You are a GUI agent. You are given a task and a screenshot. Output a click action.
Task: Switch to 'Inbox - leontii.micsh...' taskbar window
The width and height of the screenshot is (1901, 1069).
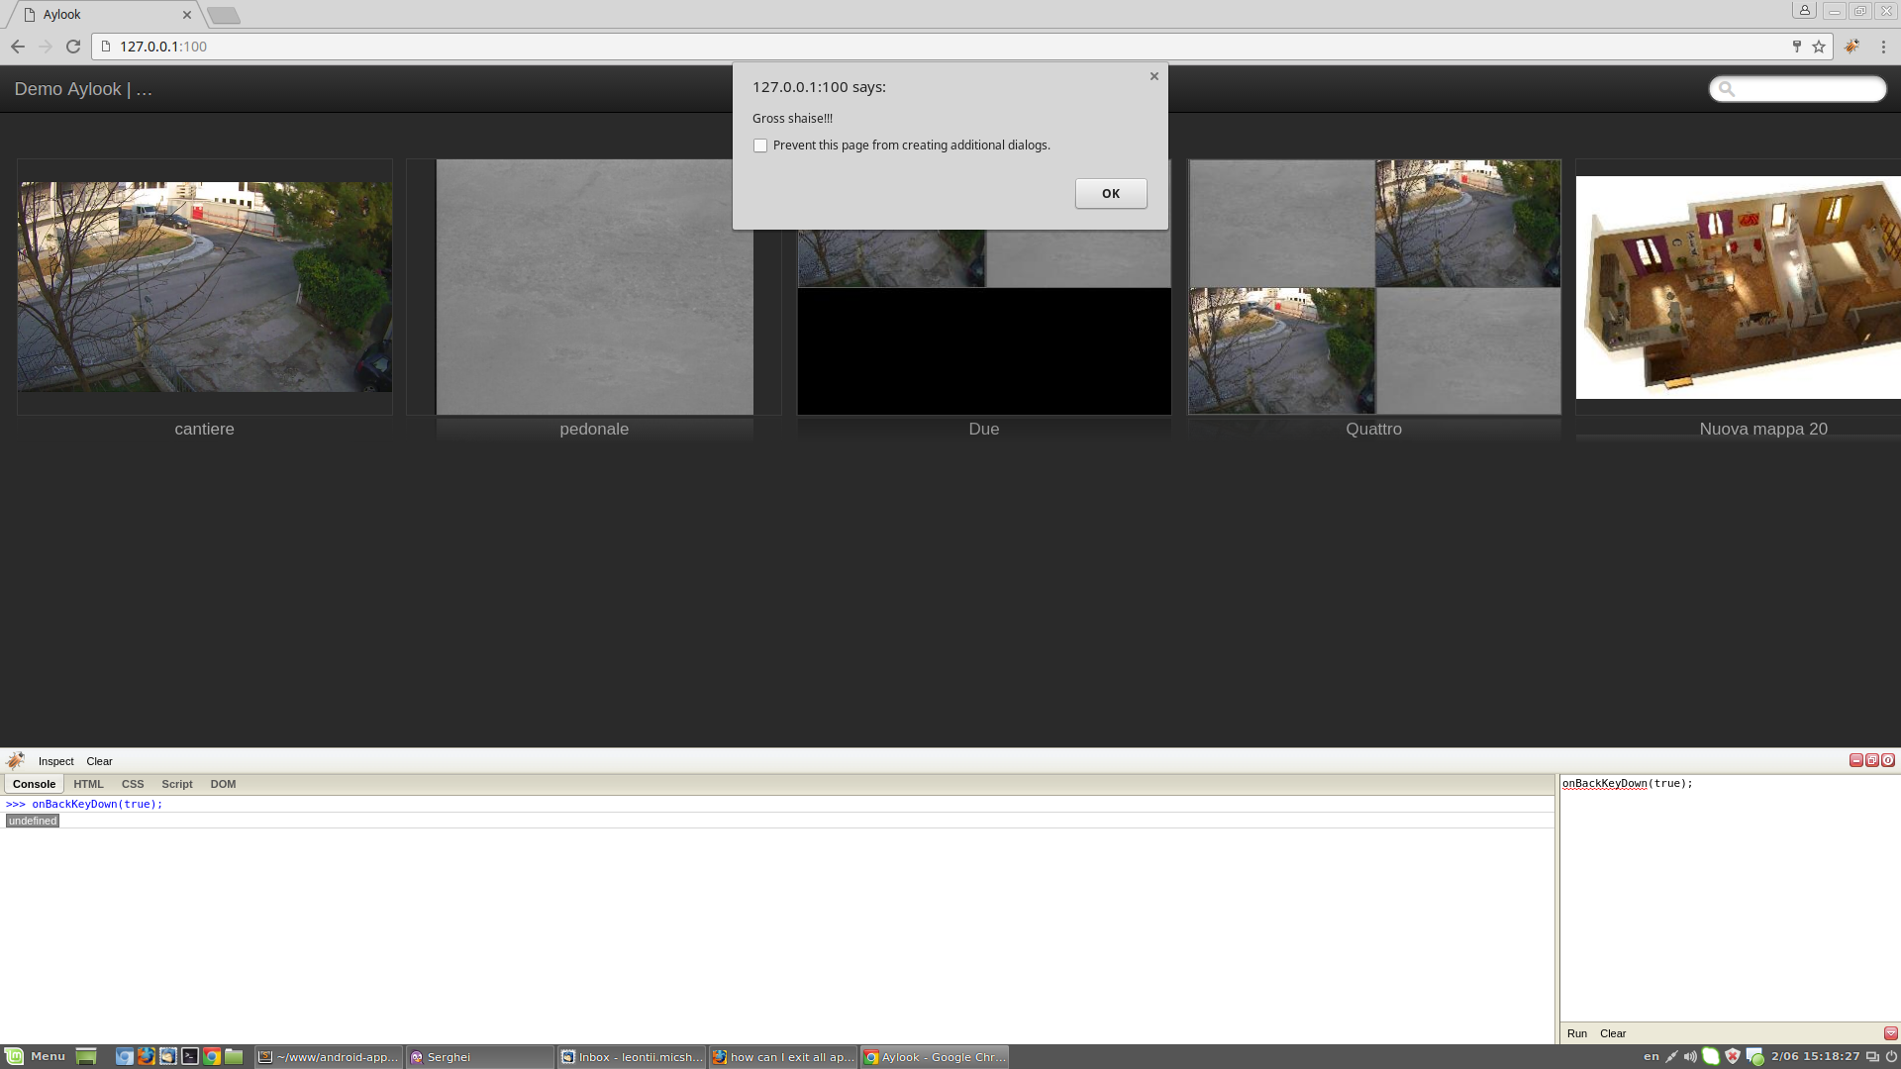tap(632, 1057)
